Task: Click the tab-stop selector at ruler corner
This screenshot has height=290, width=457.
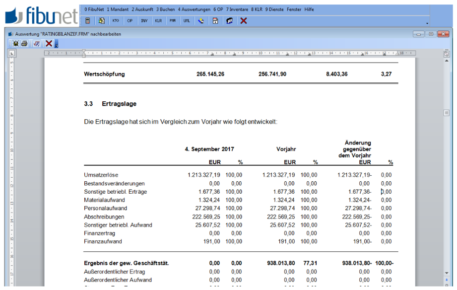Action: 11,53
